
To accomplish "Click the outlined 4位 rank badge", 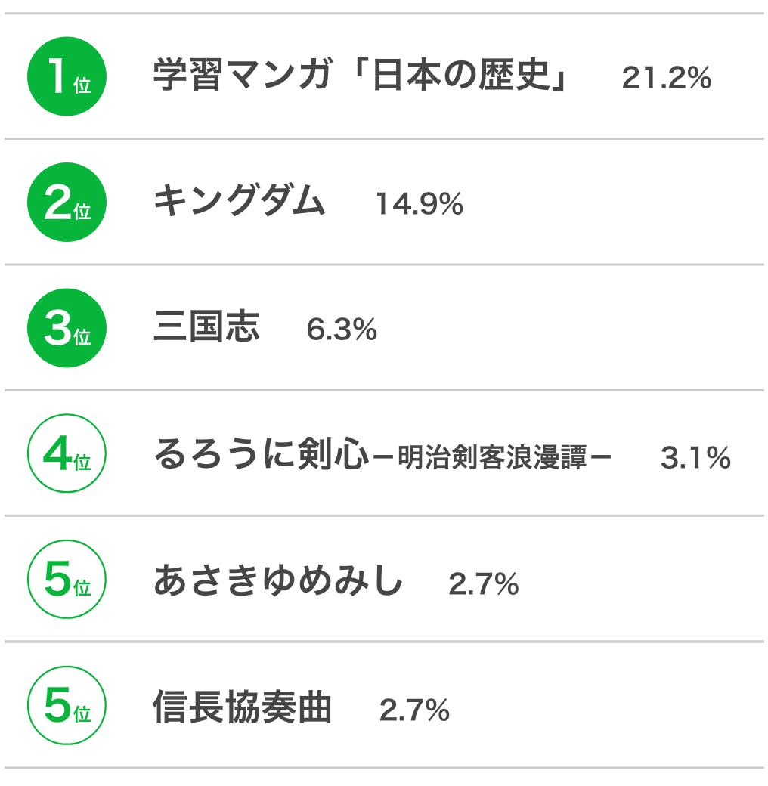I will (67, 453).
